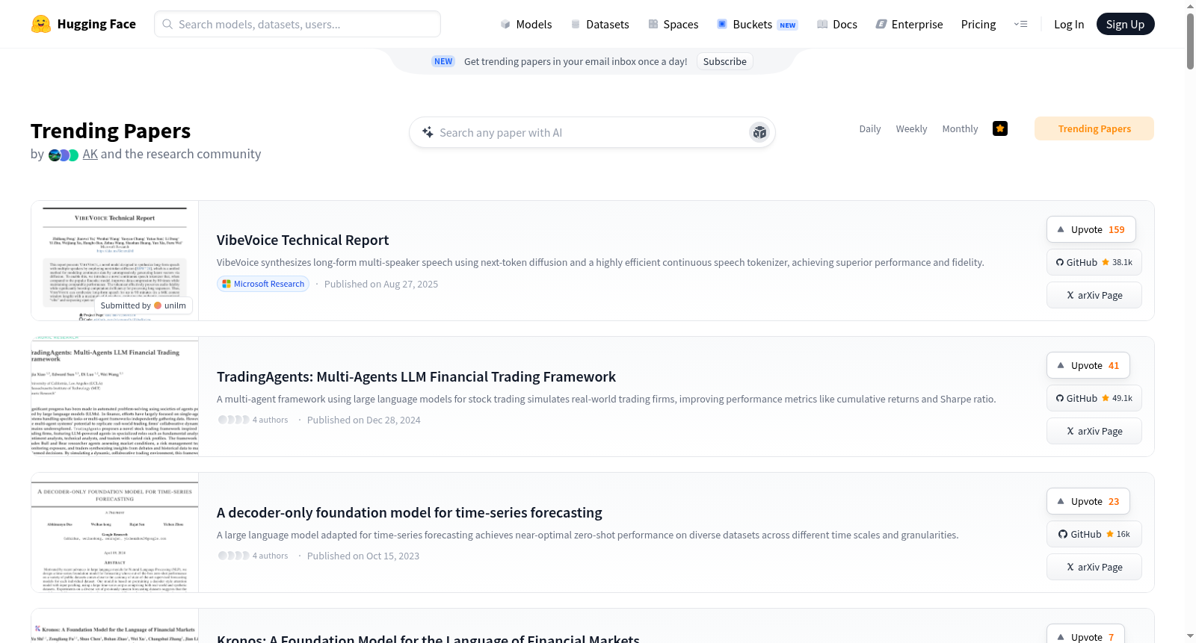1196x643 pixels.
Task: Subscribe to trending papers emails
Action: coord(724,61)
